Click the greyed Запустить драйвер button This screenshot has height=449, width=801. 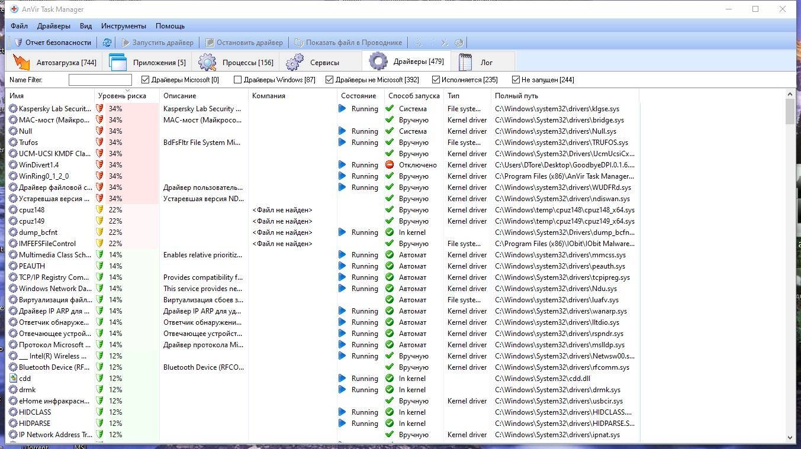click(x=157, y=43)
